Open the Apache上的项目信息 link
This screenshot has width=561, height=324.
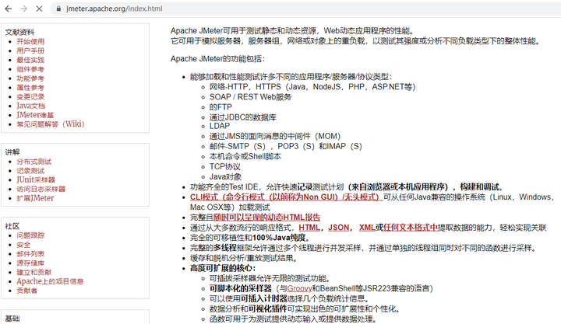coord(50,281)
